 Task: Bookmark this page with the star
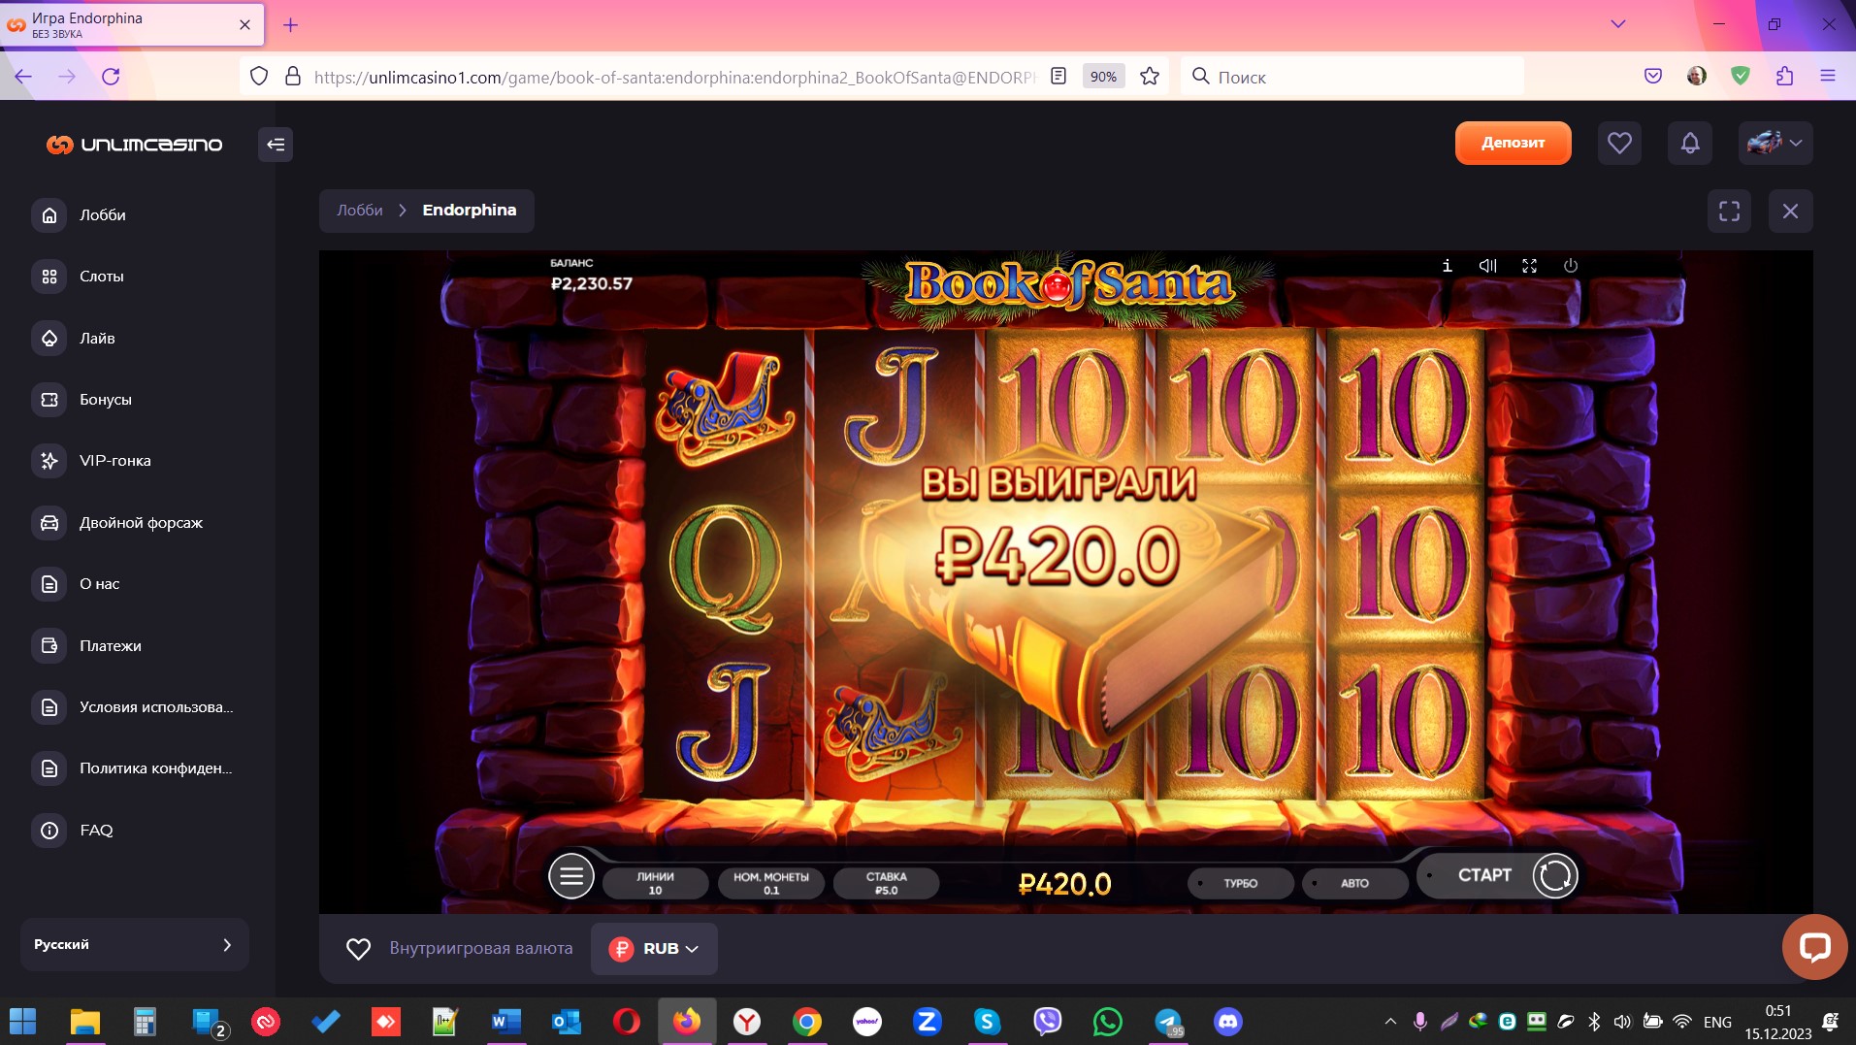[1150, 77]
